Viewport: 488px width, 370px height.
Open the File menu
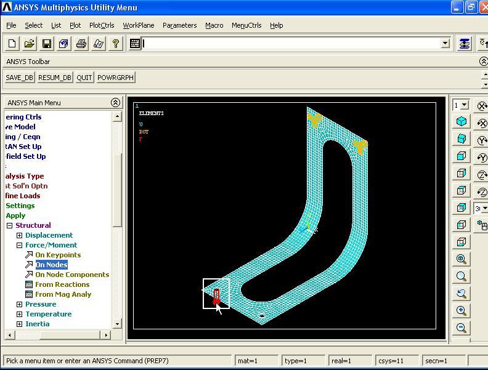[11, 25]
